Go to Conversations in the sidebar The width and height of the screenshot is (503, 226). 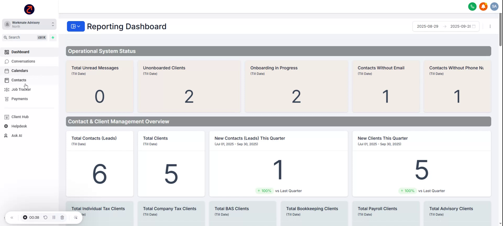pyautogui.click(x=23, y=61)
